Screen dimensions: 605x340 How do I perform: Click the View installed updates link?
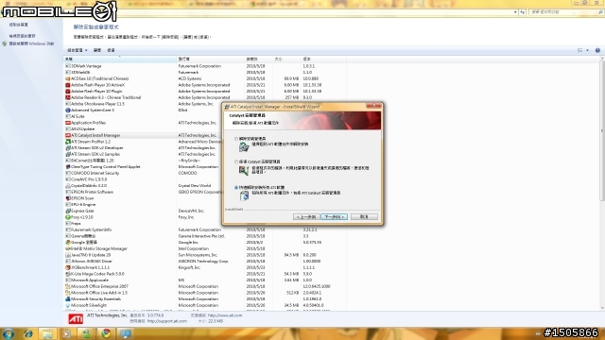pyautogui.click(x=23, y=36)
